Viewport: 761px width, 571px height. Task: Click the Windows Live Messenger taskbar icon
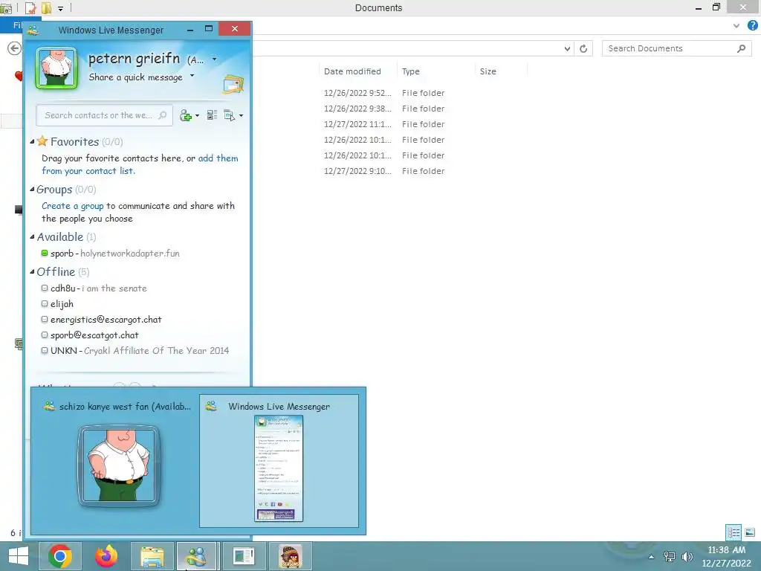tap(196, 556)
